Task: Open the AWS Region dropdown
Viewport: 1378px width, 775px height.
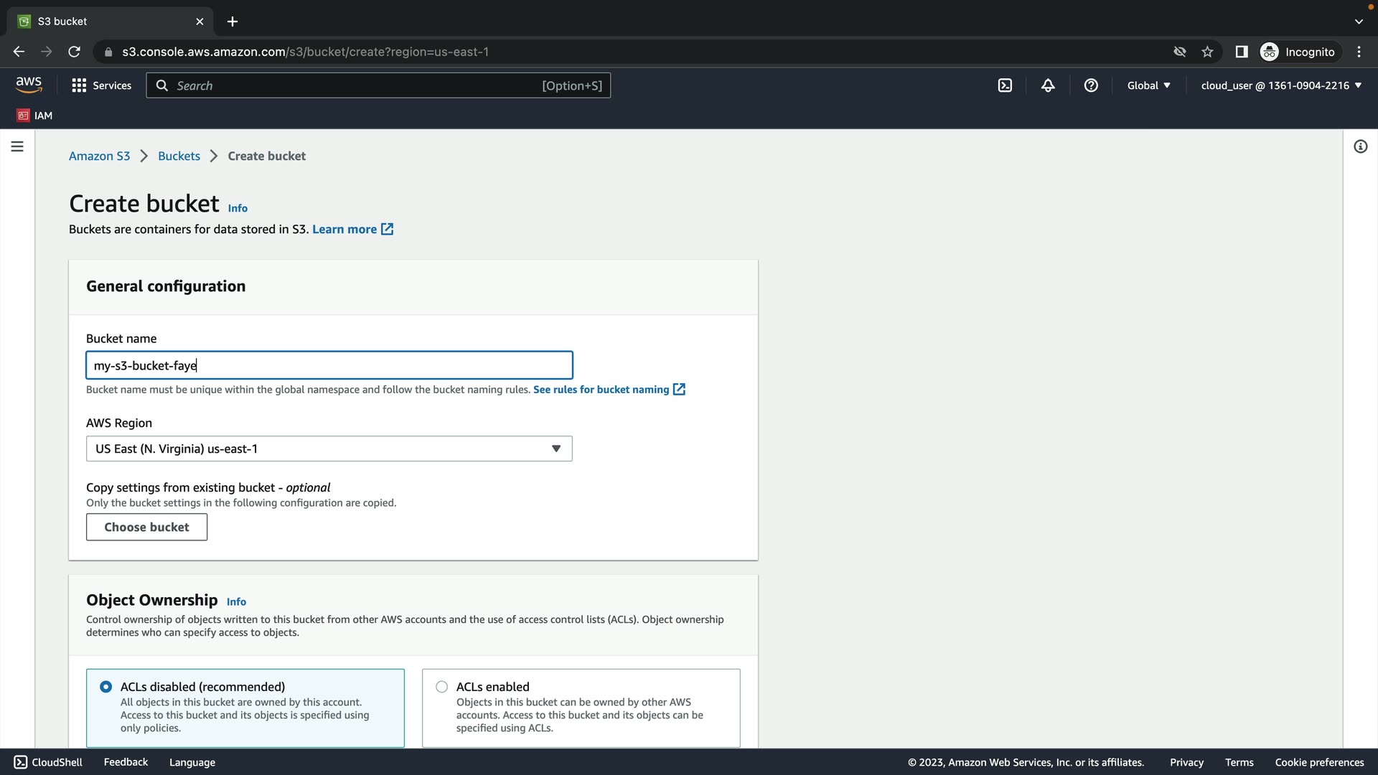Action: pos(329,448)
